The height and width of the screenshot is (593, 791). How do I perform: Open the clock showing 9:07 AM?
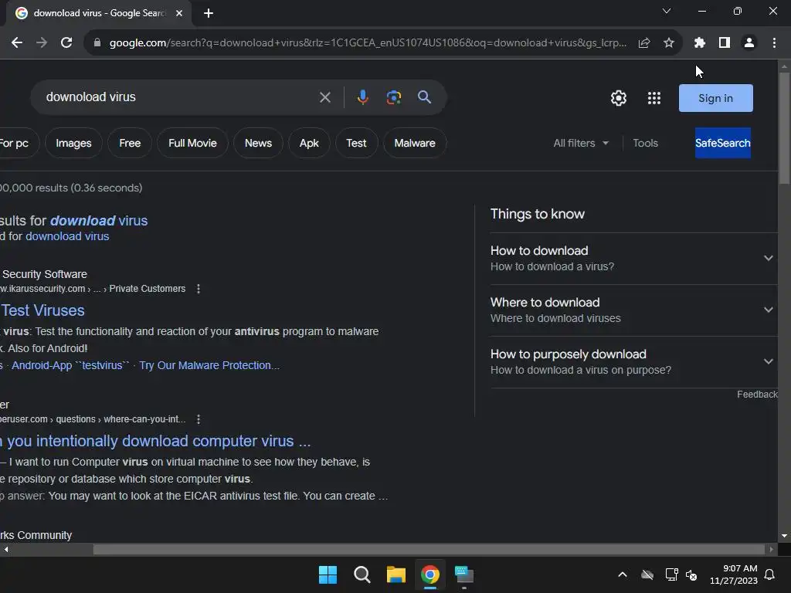734,574
